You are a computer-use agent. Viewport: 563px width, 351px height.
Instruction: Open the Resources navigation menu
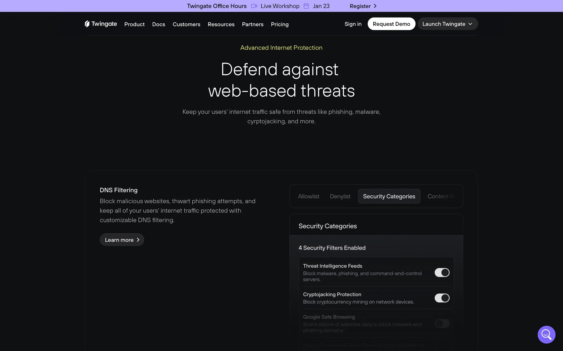[x=221, y=24]
